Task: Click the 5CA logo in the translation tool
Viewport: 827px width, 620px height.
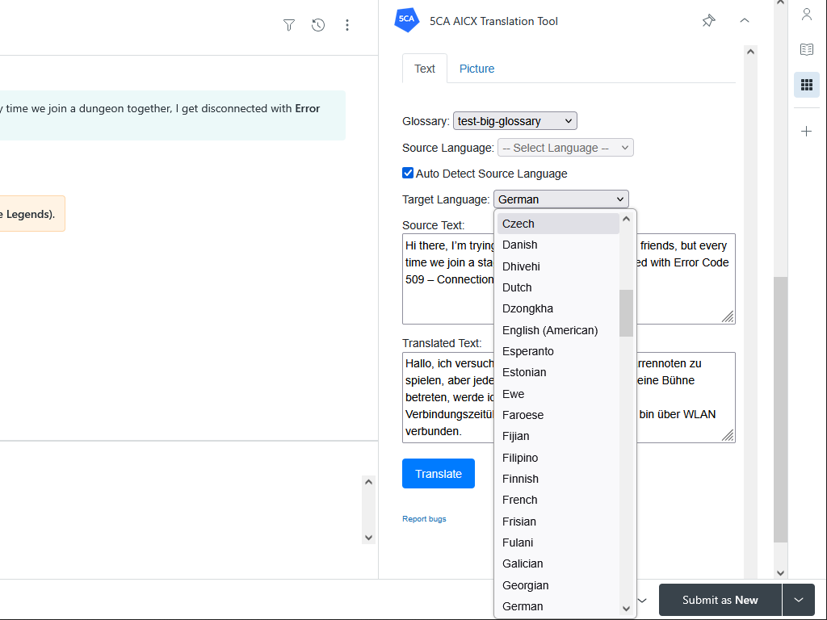Action: tap(406, 20)
